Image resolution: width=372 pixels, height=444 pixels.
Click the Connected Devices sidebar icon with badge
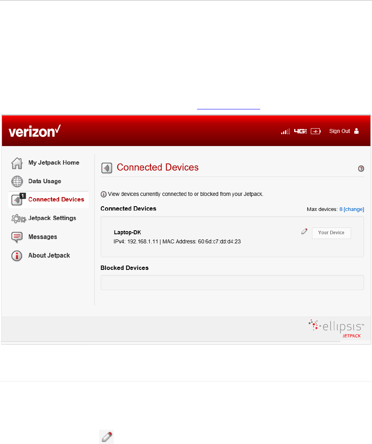19,199
